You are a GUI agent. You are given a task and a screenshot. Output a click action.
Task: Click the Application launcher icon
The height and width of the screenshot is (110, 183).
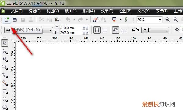(x=114, y=20)
